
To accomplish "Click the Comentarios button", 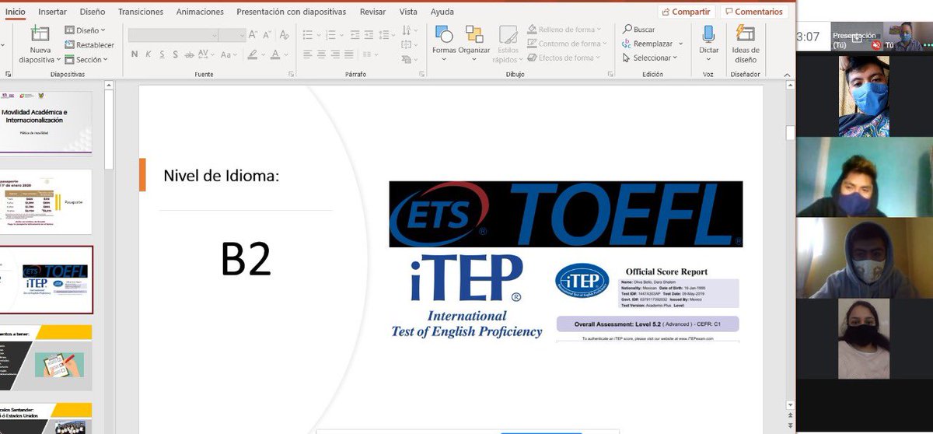I will 753,12.
